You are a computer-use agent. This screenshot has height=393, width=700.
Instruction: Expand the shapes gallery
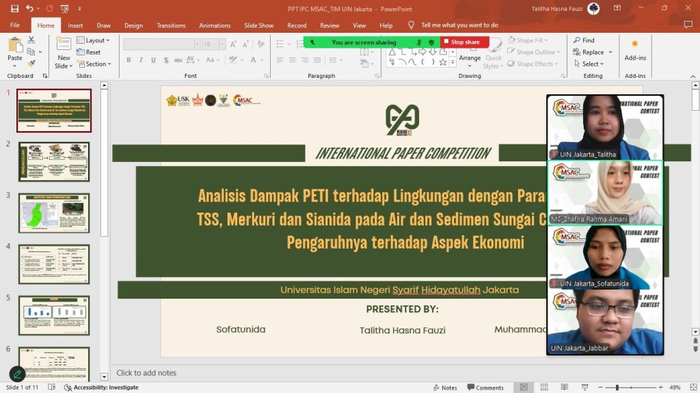pyautogui.click(x=453, y=63)
